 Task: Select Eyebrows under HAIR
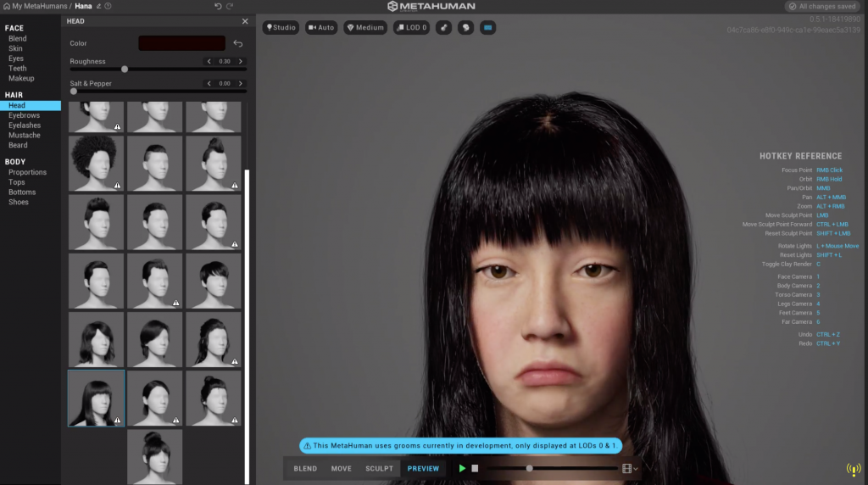coord(24,115)
